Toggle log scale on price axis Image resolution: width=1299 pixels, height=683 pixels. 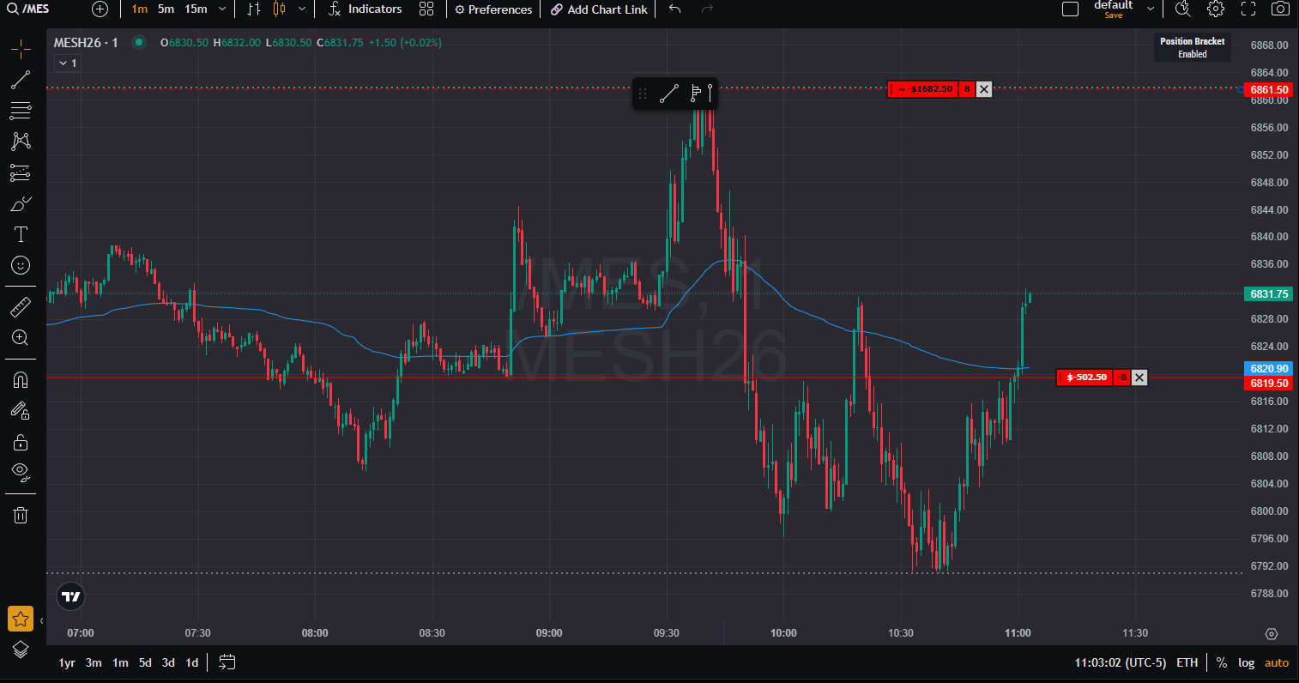pos(1246,662)
